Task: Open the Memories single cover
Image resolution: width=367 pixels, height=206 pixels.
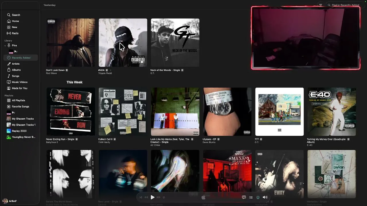Action: (332, 174)
